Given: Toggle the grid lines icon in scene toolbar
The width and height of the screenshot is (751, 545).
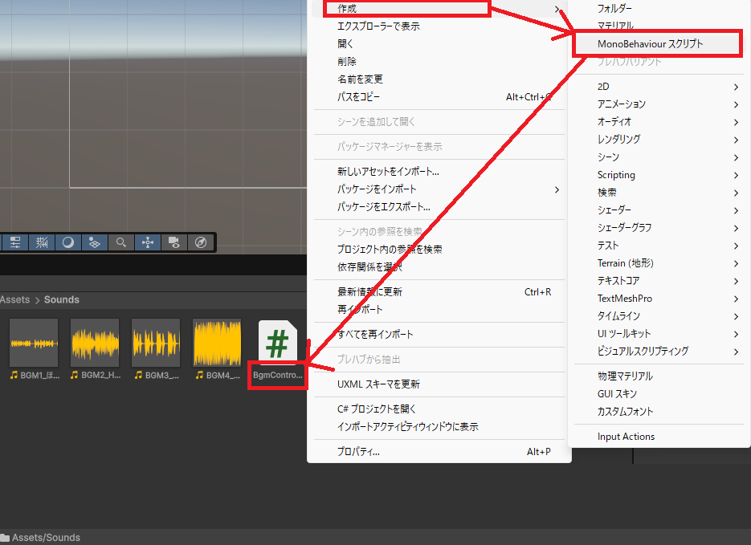Looking at the screenshot, I should (42, 242).
